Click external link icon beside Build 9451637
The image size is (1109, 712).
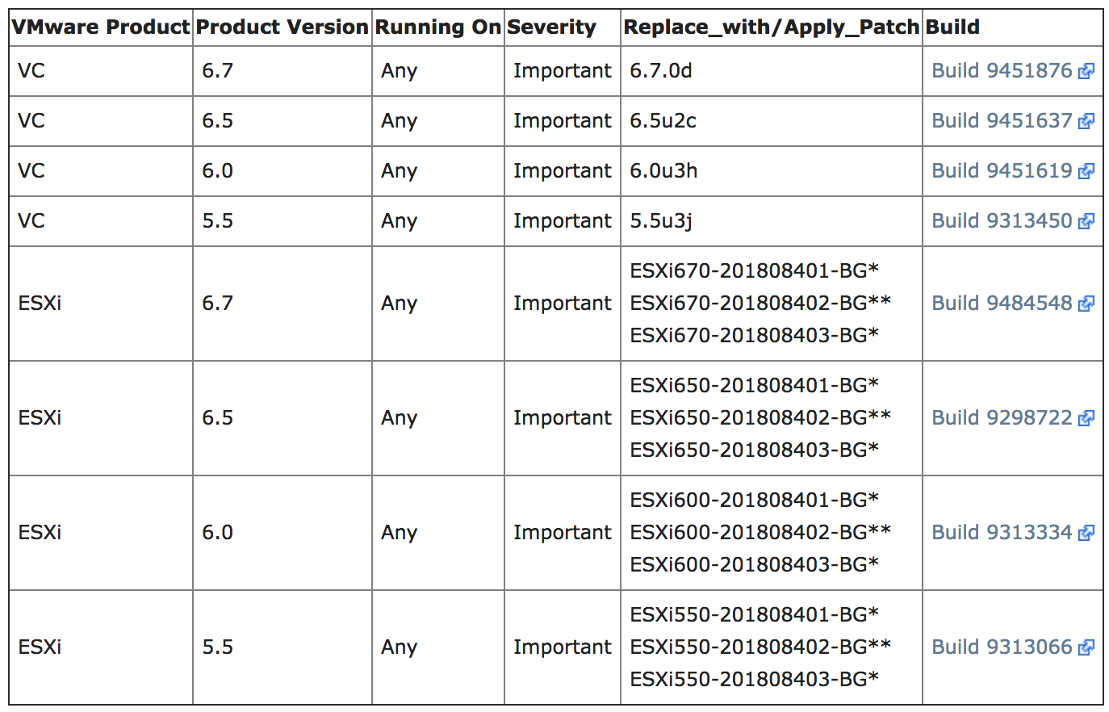[1086, 122]
